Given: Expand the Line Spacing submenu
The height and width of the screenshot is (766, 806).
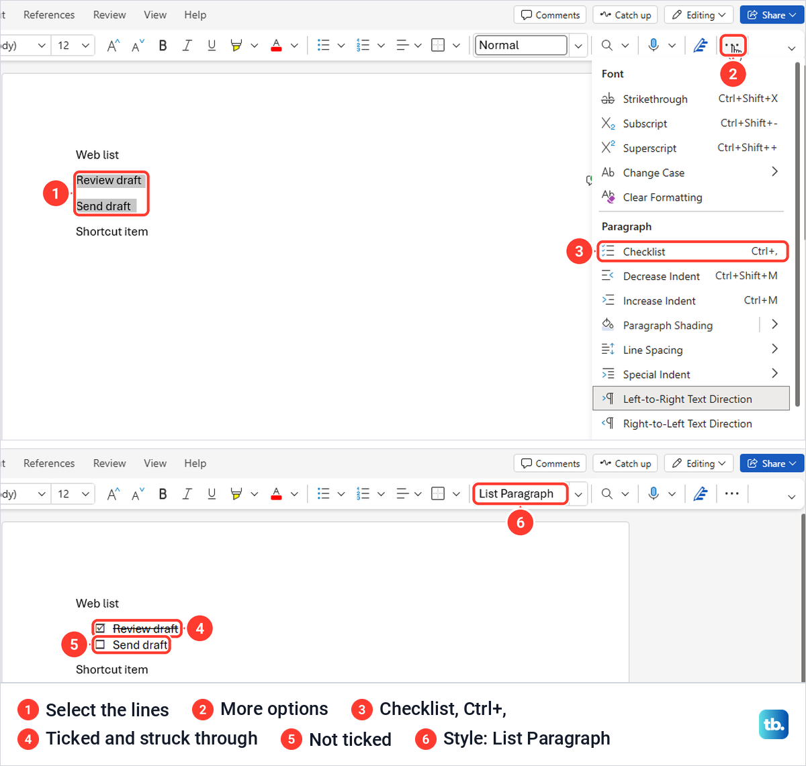Looking at the screenshot, I should 774,349.
